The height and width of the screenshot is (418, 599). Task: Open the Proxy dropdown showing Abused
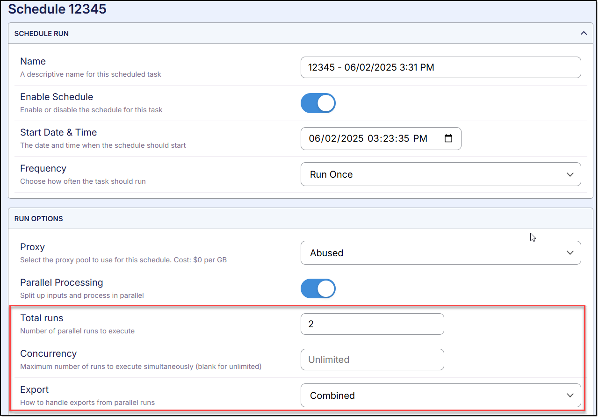point(440,253)
